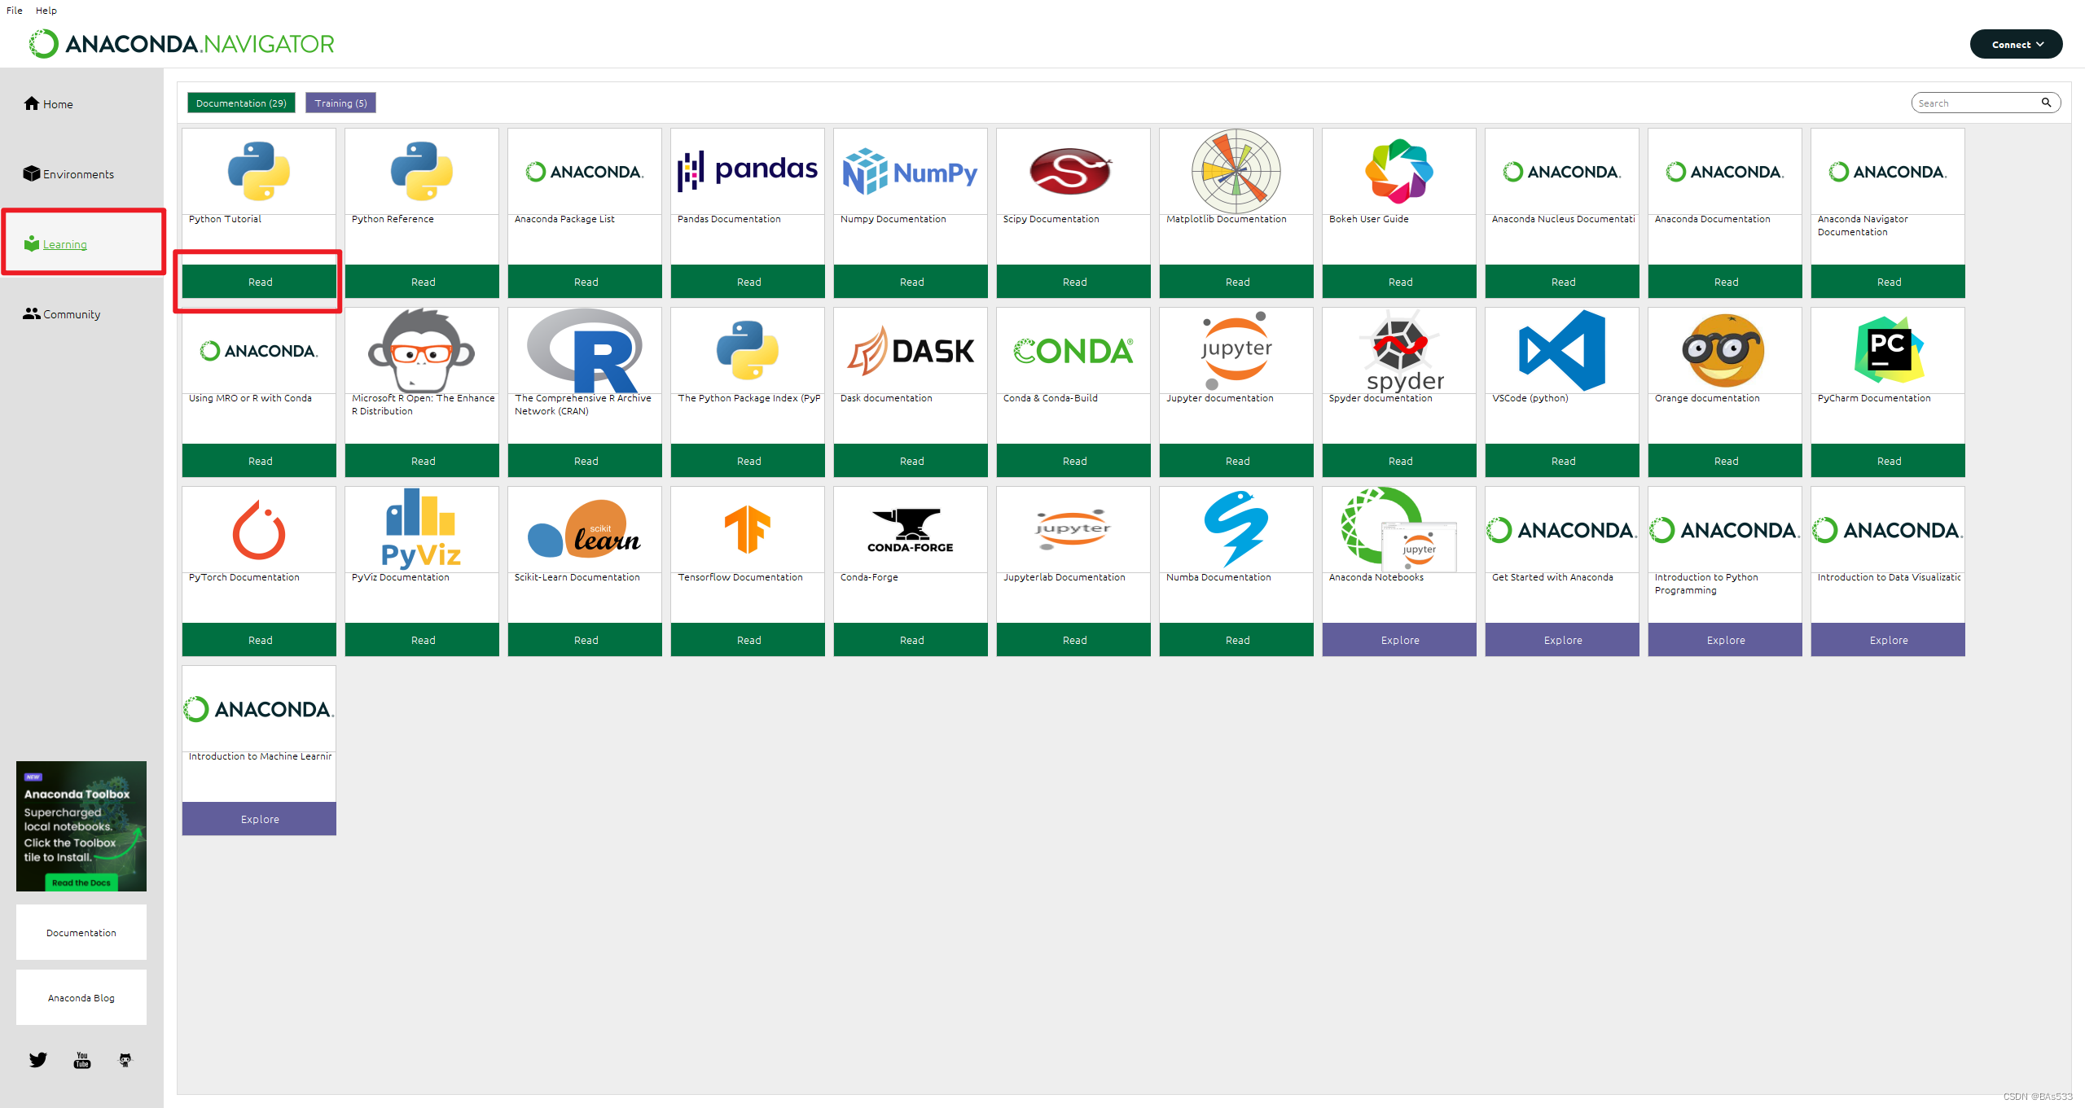Click the pandas logo tile
The image size is (2085, 1108).
coord(748,171)
